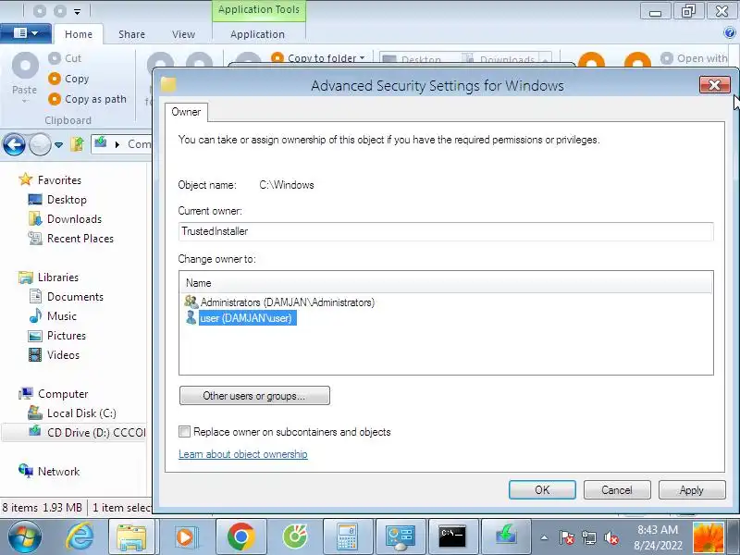This screenshot has height=555, width=740.
Task: Select CD Drive (D:) in navigation pane
Action: [x=76, y=432]
